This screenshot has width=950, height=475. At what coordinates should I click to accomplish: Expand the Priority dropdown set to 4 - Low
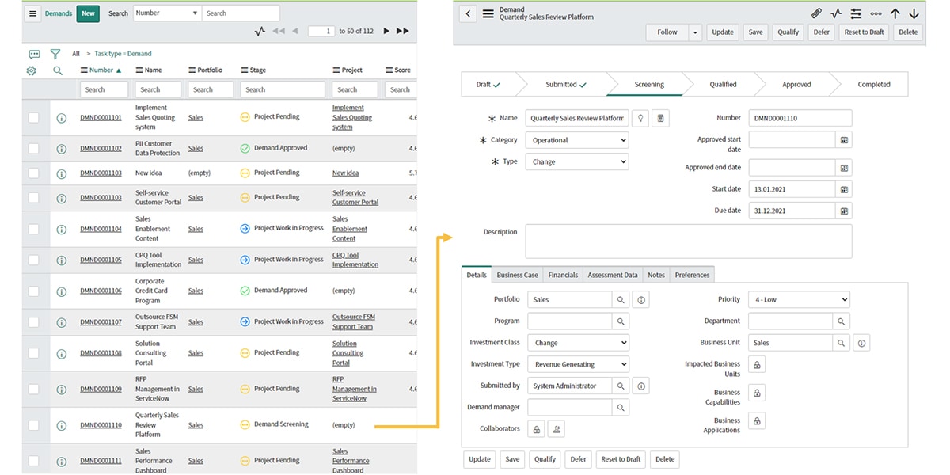(x=797, y=299)
